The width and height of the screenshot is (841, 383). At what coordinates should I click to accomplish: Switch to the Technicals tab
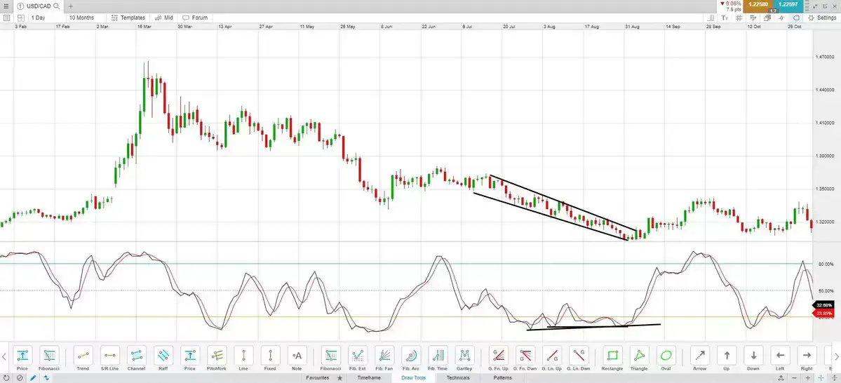458,378
